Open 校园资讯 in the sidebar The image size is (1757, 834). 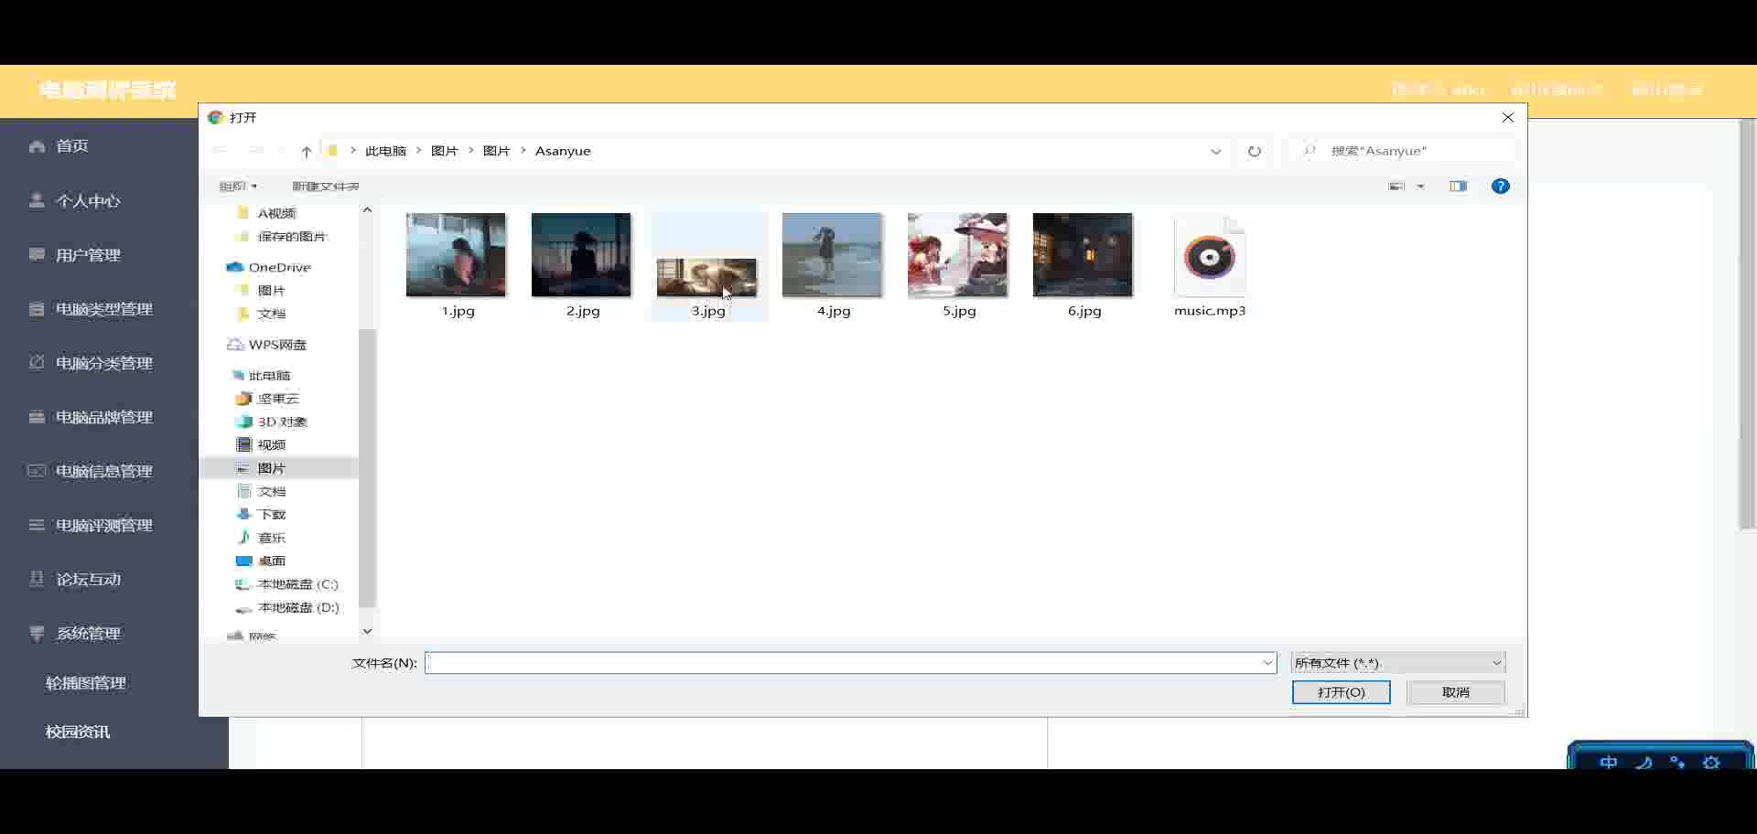[78, 732]
